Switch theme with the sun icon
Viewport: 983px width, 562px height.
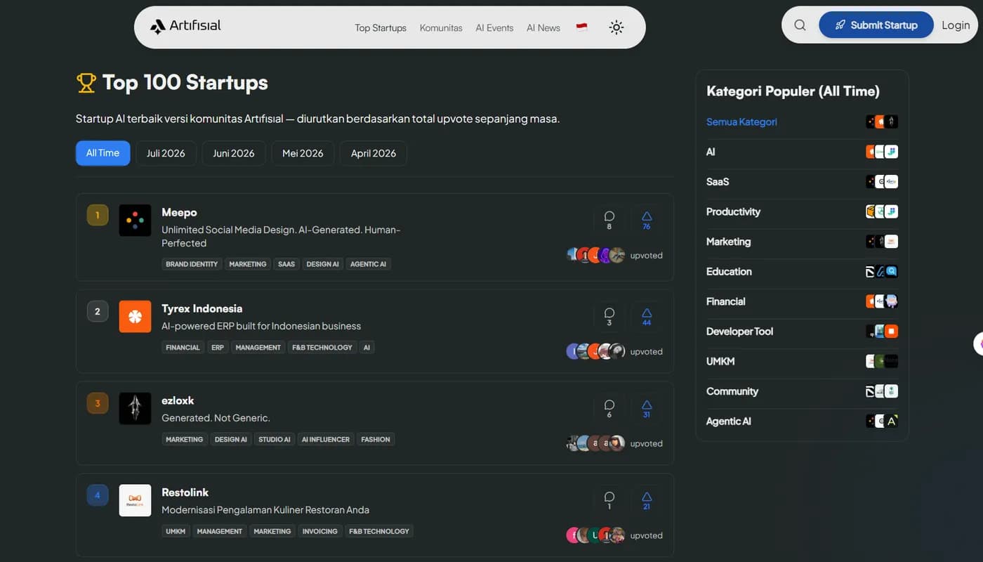pyautogui.click(x=616, y=27)
